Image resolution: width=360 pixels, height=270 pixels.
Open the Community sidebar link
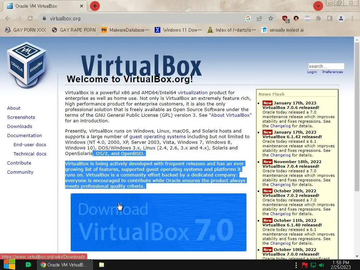click(x=20, y=172)
